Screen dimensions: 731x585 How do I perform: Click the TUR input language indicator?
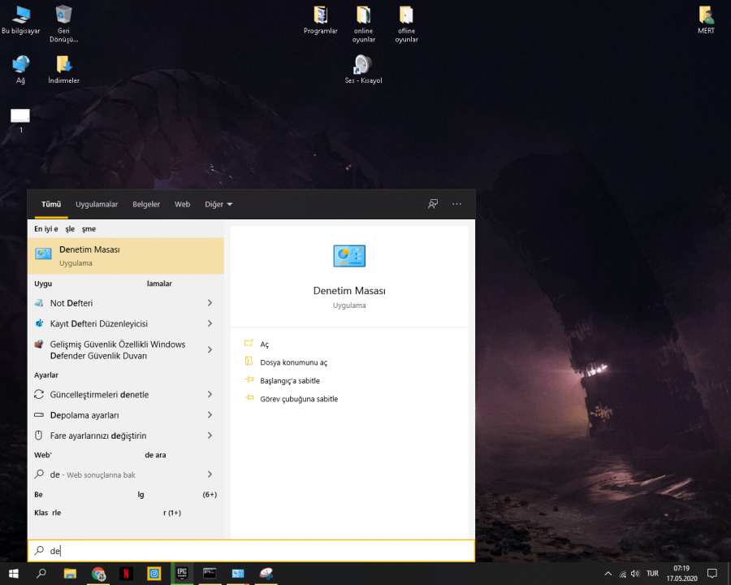pyautogui.click(x=652, y=574)
